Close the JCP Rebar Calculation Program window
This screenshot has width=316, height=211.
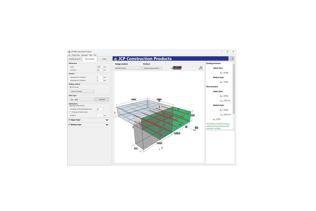coord(233,52)
